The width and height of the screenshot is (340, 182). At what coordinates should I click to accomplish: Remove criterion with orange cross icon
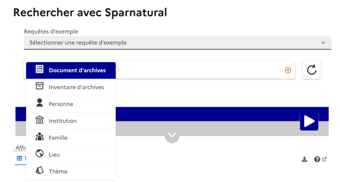(x=288, y=70)
